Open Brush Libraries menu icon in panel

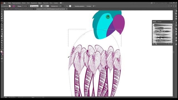pos(154,44)
